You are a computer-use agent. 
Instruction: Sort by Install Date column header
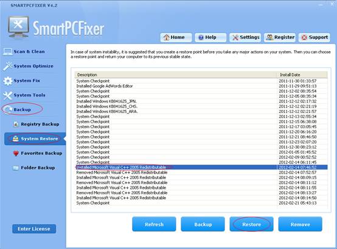tap(302, 75)
